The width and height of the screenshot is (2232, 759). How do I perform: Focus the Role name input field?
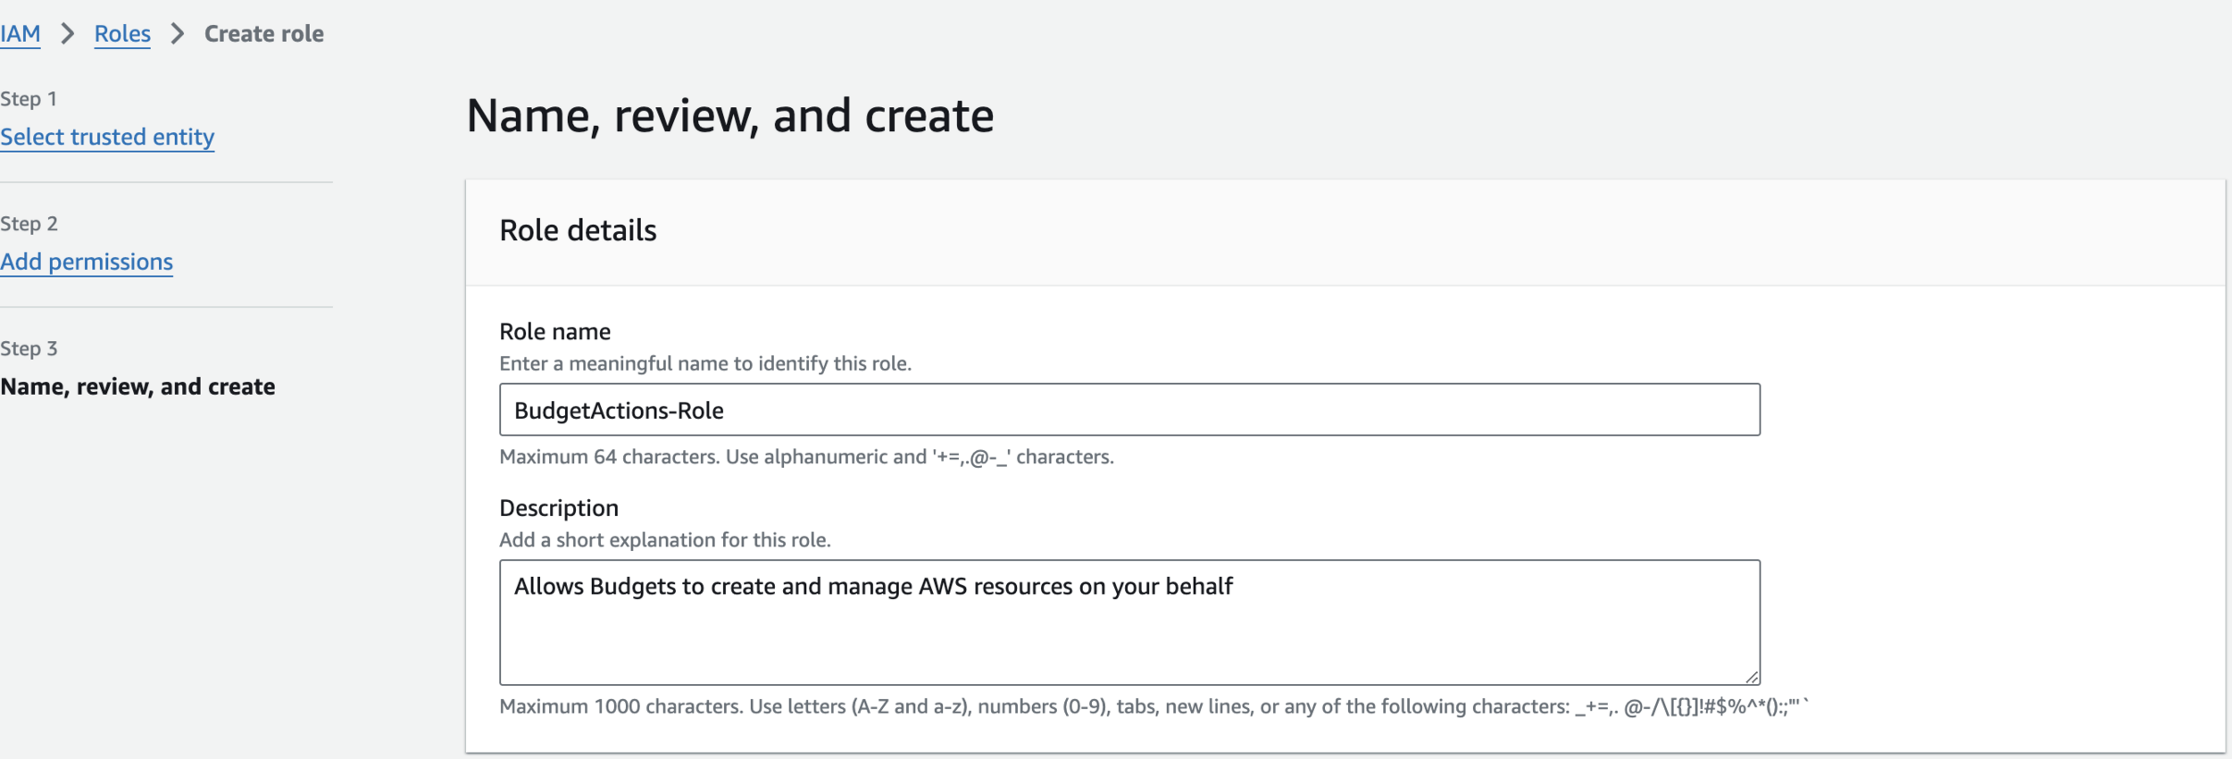(x=1128, y=410)
